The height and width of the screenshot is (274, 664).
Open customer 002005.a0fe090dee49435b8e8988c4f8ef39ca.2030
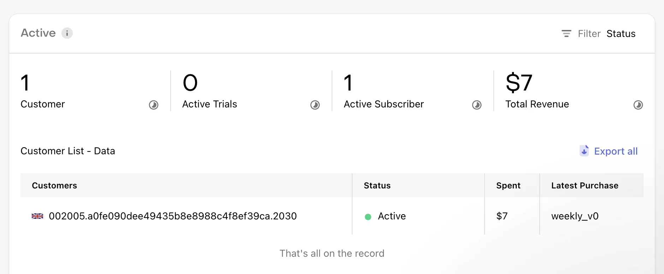point(173,216)
